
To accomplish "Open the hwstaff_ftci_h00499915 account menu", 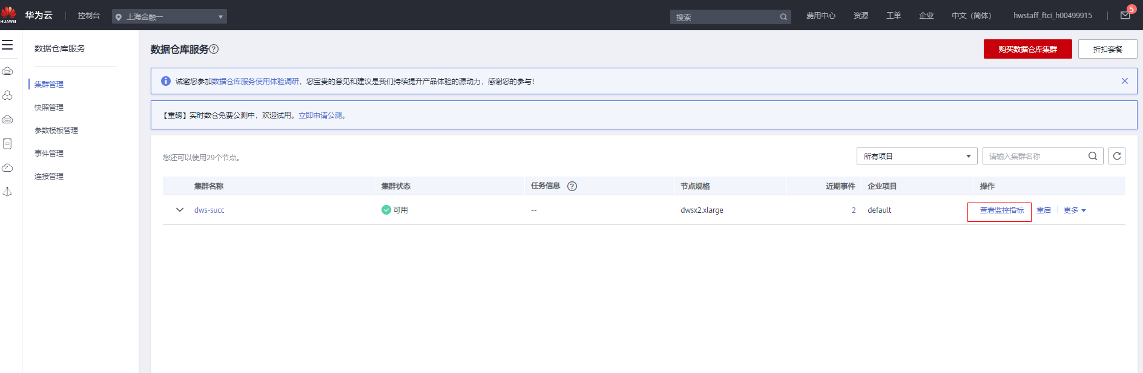I will 1053,16.
